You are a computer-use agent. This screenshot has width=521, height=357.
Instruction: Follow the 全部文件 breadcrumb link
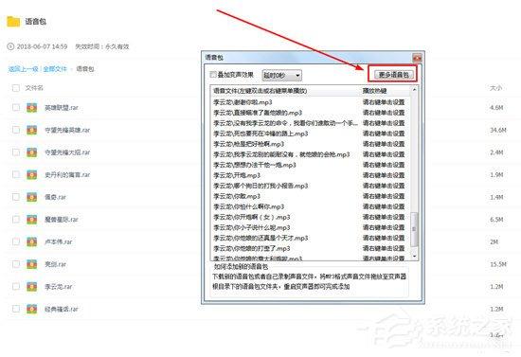click(x=55, y=69)
